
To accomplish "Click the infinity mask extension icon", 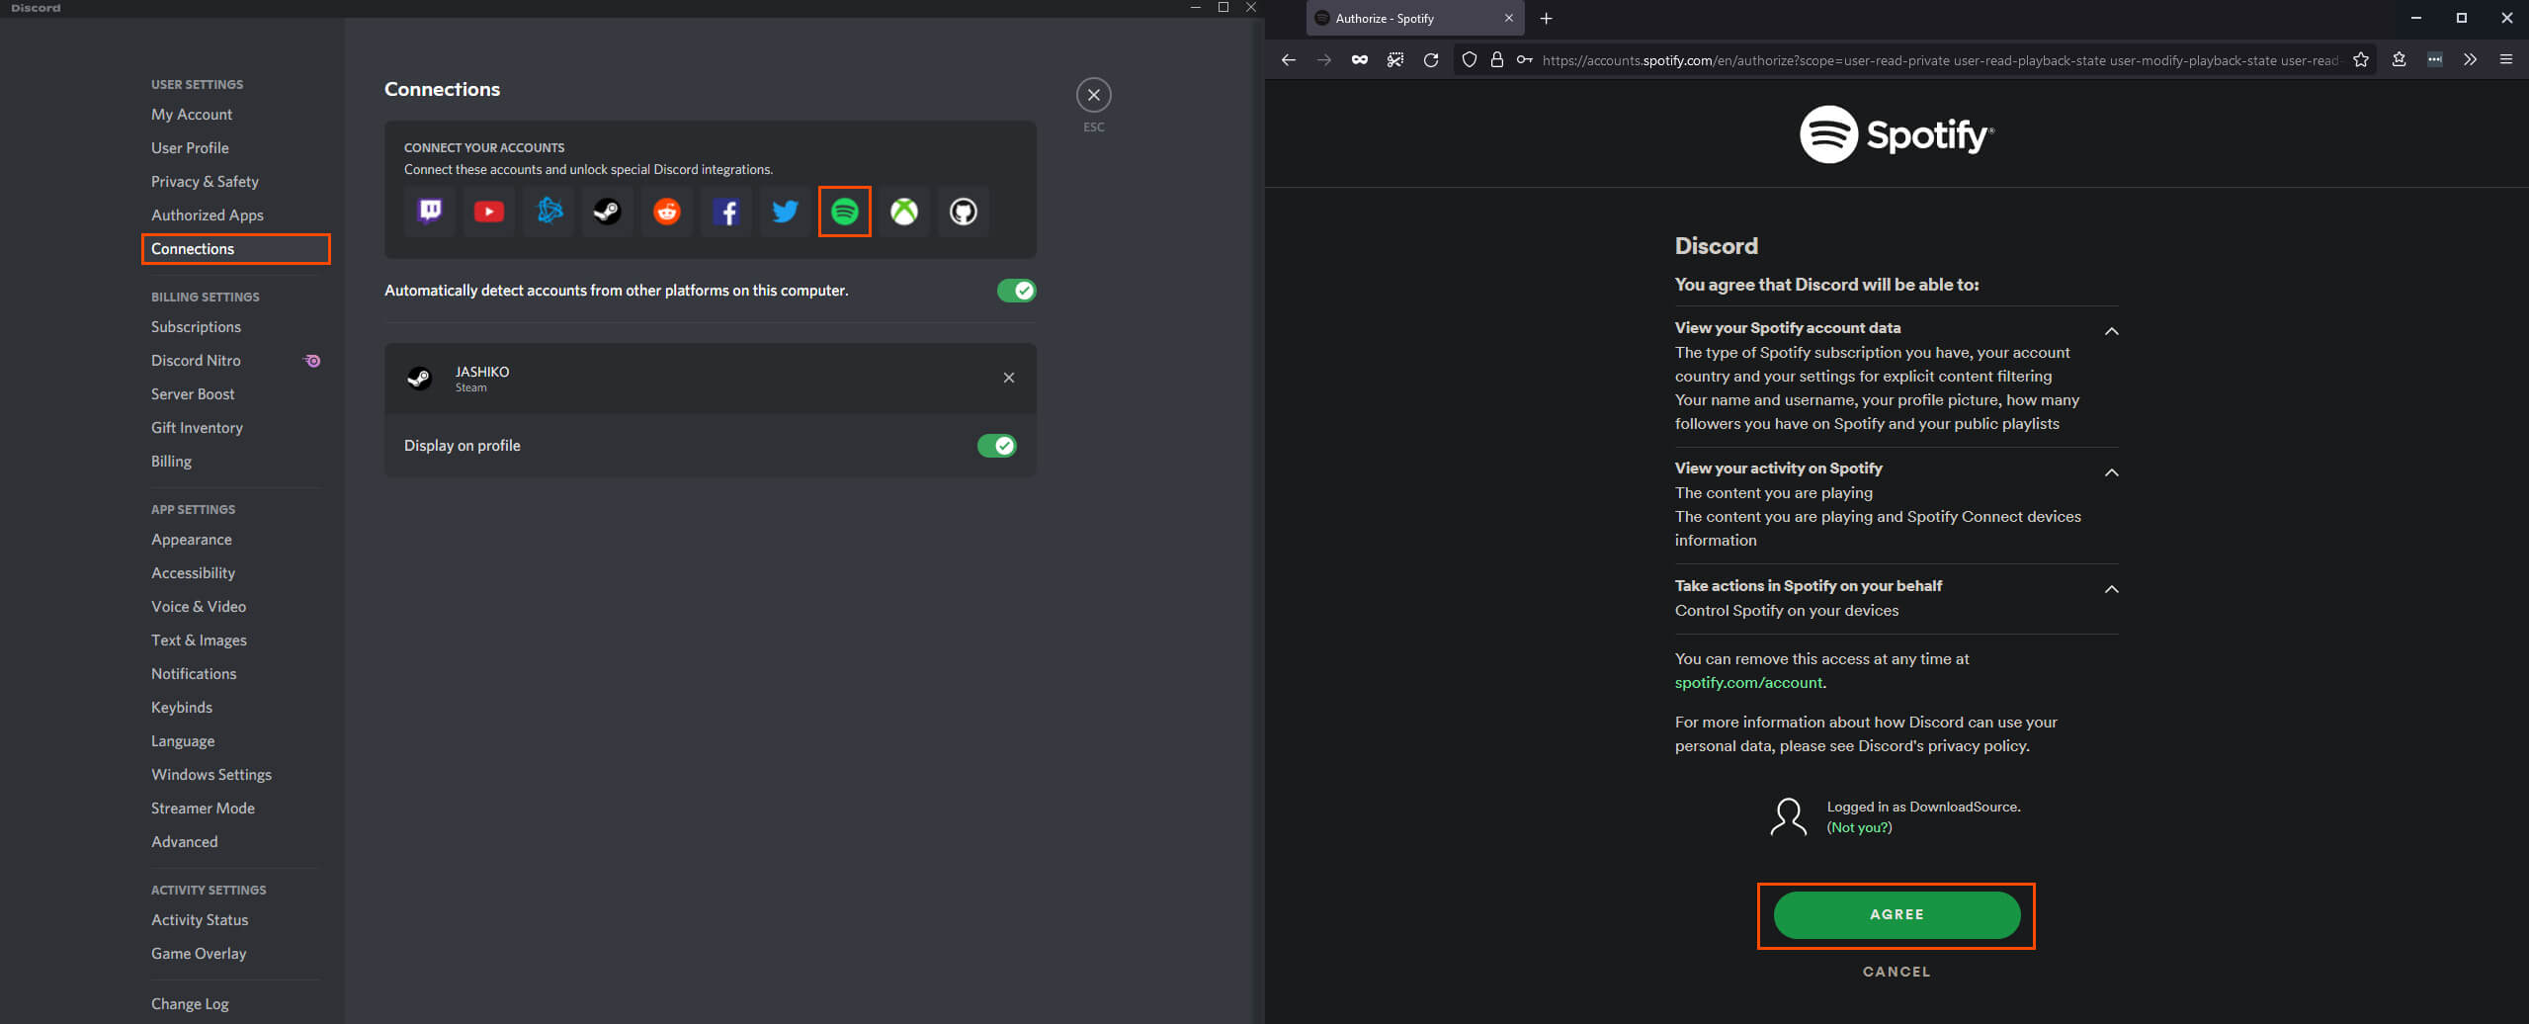I will pyautogui.click(x=1360, y=60).
